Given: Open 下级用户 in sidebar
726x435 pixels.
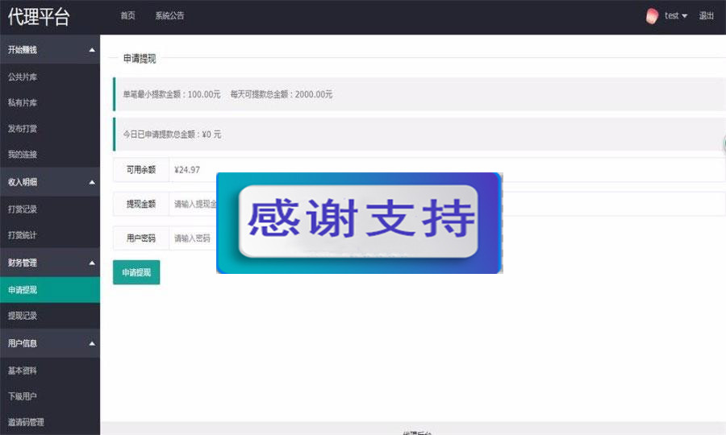Looking at the screenshot, I should 50,396.
